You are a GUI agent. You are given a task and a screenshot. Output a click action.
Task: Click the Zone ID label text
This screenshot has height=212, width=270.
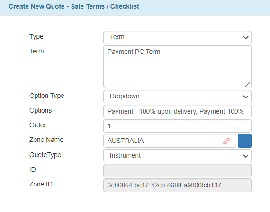click(x=41, y=184)
